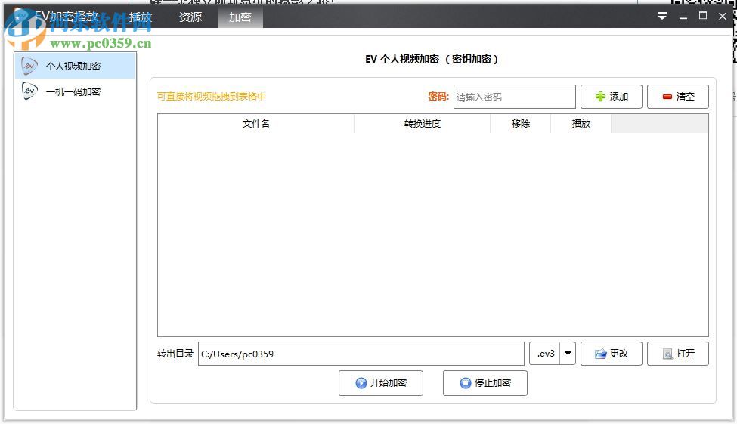Click the 清空 button to clear list

tap(678, 97)
